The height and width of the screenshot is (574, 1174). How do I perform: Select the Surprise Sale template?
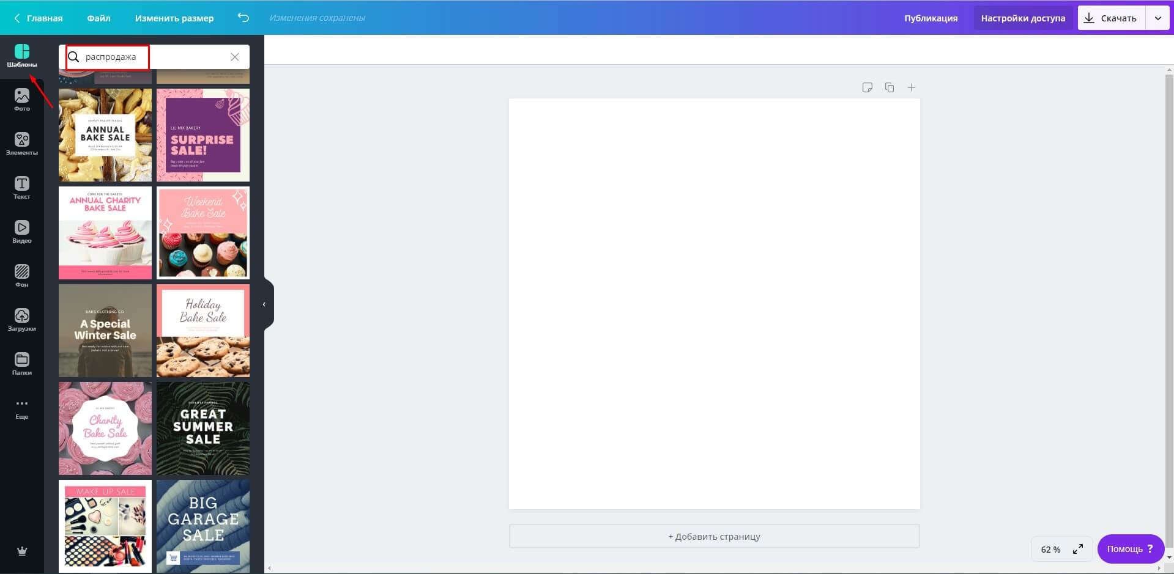[x=203, y=135]
